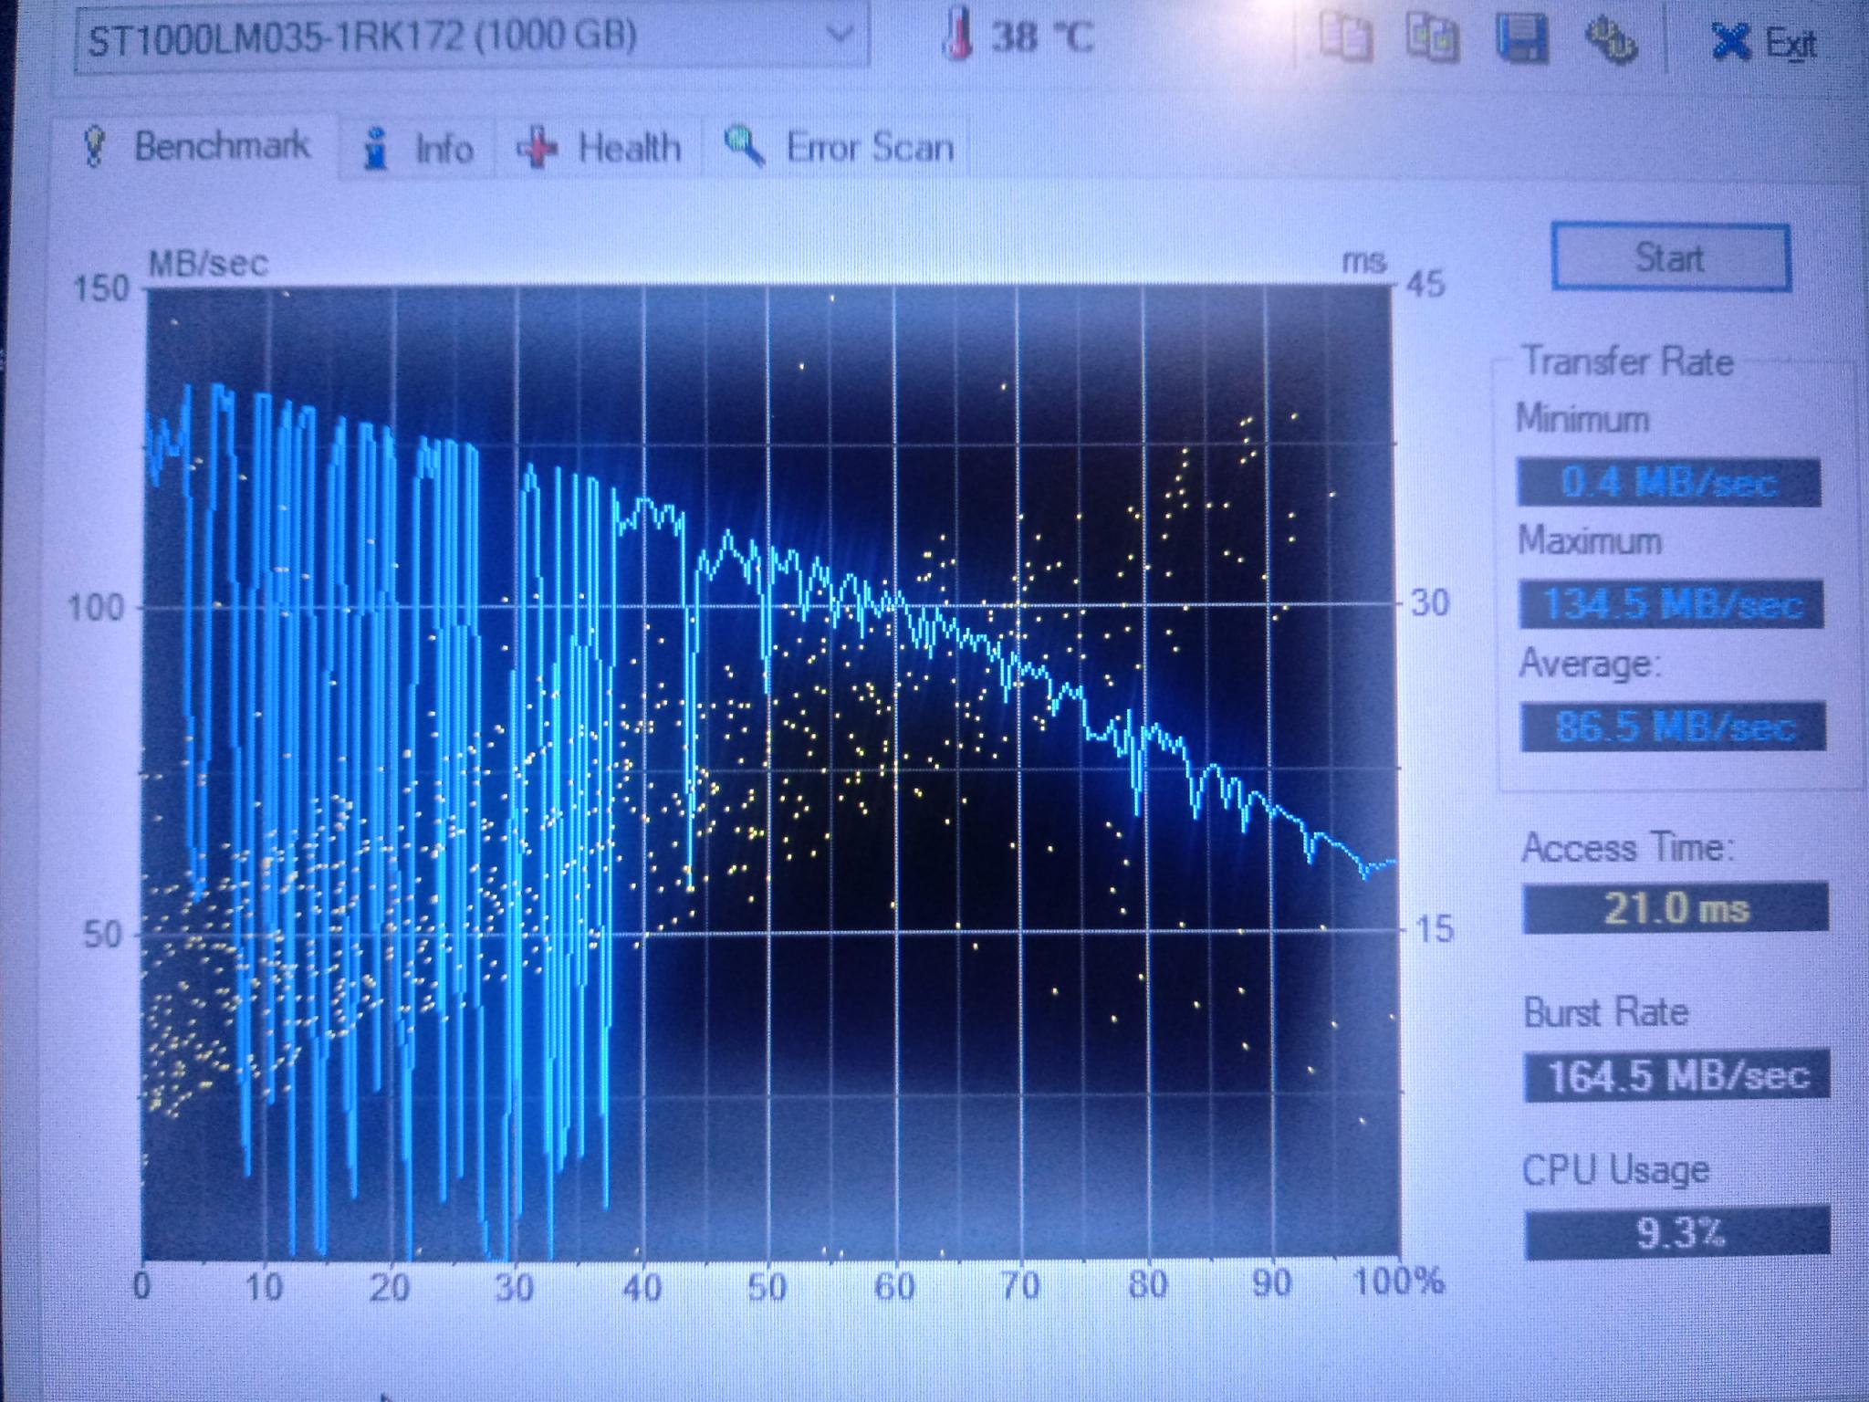Image resolution: width=1869 pixels, height=1402 pixels.
Task: Exit the HD Tune application
Action: 1763,42
